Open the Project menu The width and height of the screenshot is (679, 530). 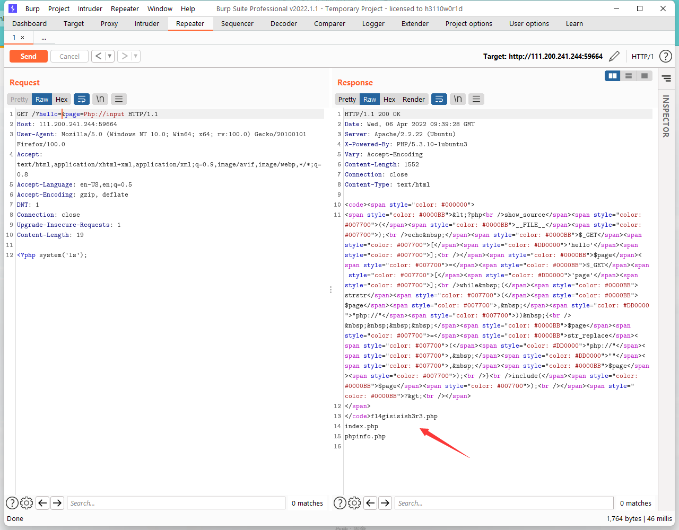point(59,8)
